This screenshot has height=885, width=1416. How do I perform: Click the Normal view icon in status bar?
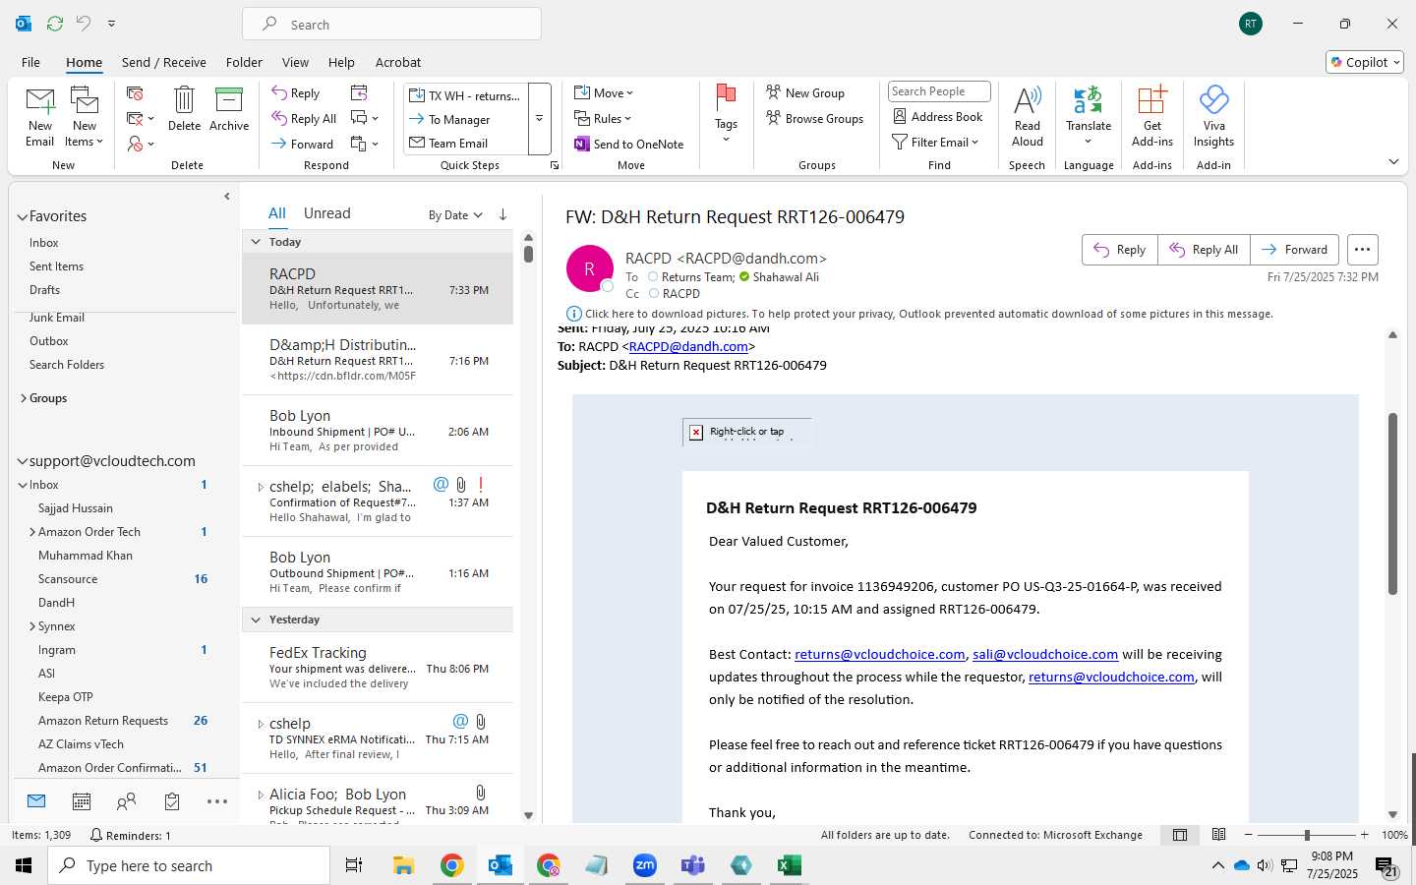coord(1179,835)
